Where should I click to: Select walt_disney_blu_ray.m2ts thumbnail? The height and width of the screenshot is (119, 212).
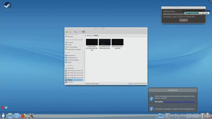point(118,42)
